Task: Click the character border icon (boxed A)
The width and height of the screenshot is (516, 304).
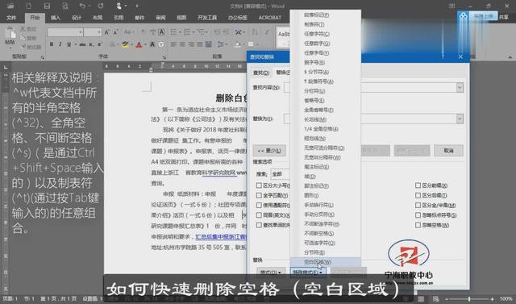Action: [161, 32]
